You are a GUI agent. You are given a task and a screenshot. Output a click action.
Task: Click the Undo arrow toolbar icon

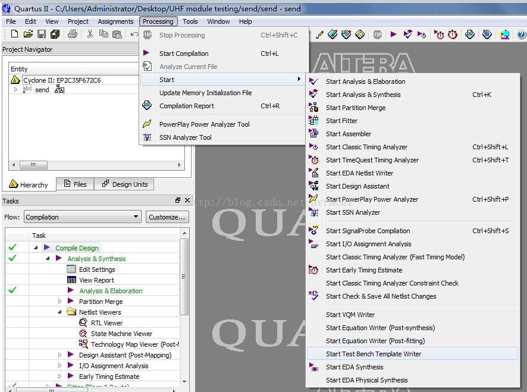coord(134,34)
